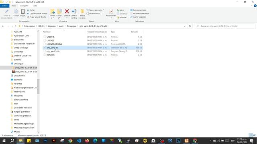Sort by Fecha de modificación column
The height and width of the screenshot is (144, 257).
(97, 32)
